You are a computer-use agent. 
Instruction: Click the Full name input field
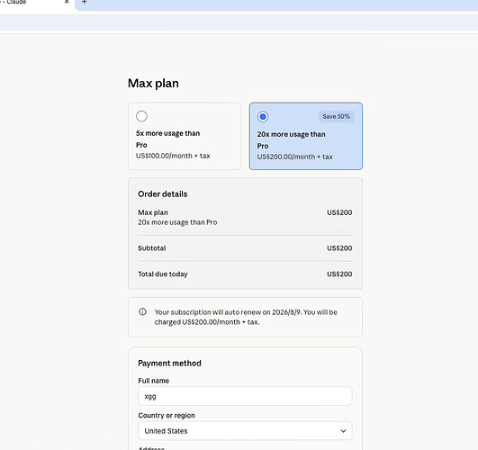click(x=245, y=396)
